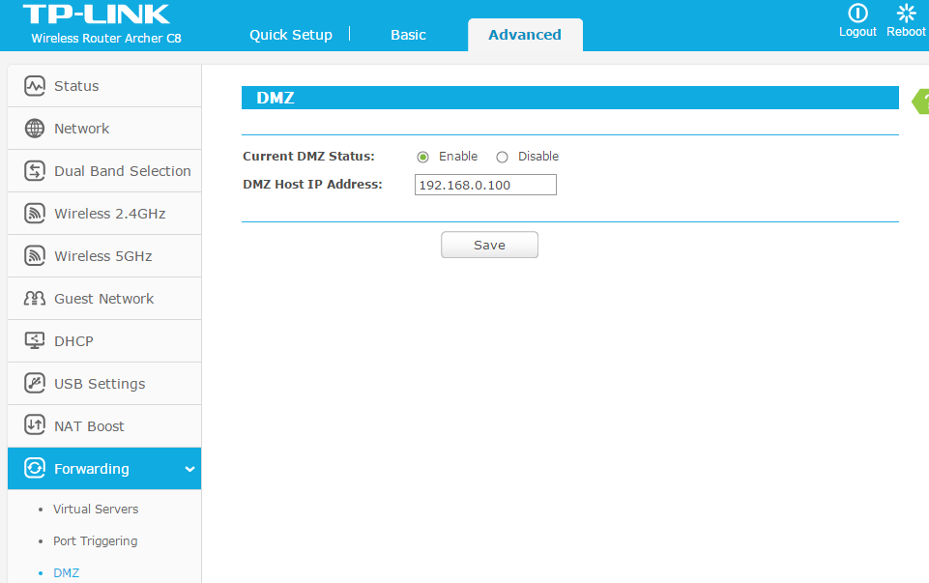The image size is (929, 583).
Task: Open the Quick Setup tab
Action: [290, 34]
